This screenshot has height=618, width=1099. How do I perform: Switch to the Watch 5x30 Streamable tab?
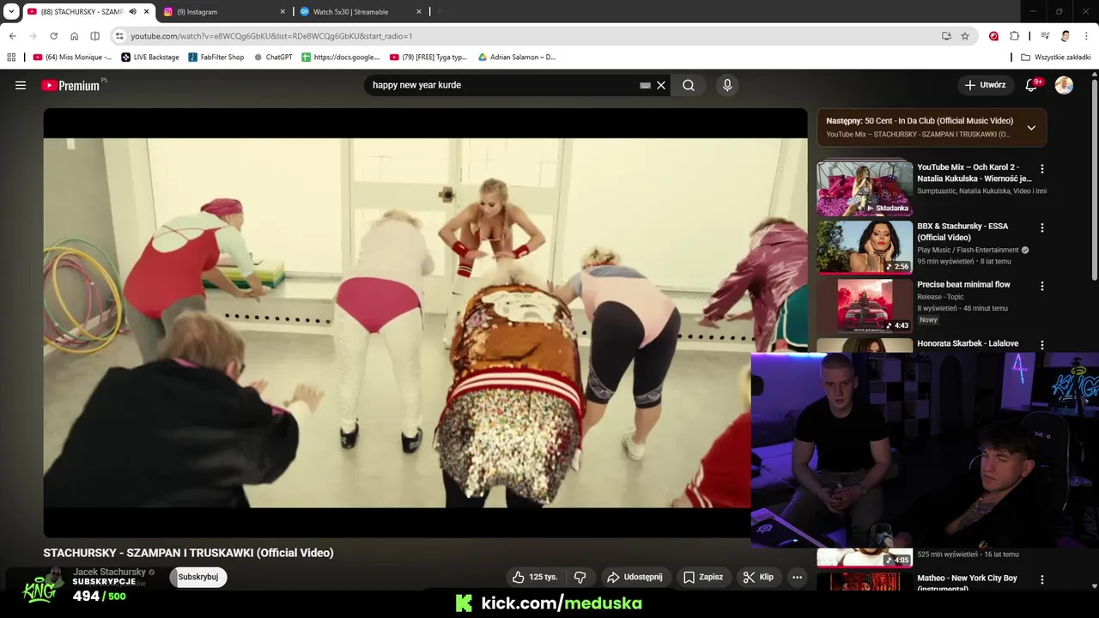[361, 12]
